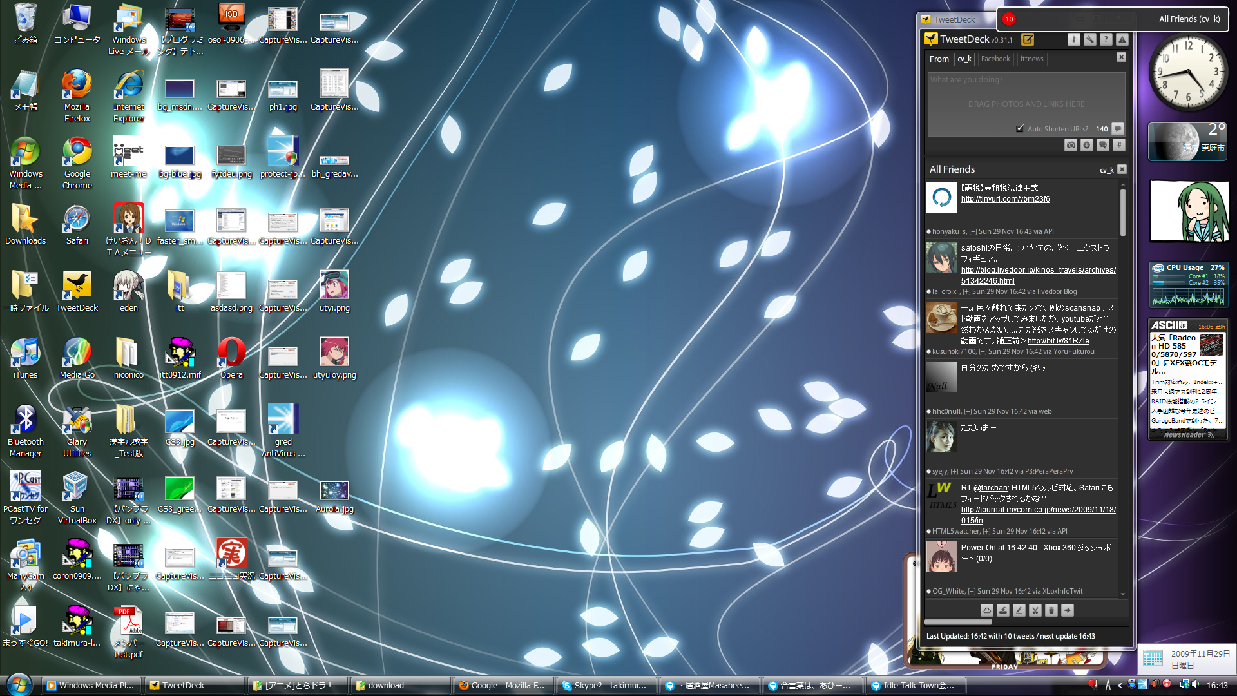Click volume speaker icon in system tray
Viewport: 1237px width, 696px height.
(1195, 684)
